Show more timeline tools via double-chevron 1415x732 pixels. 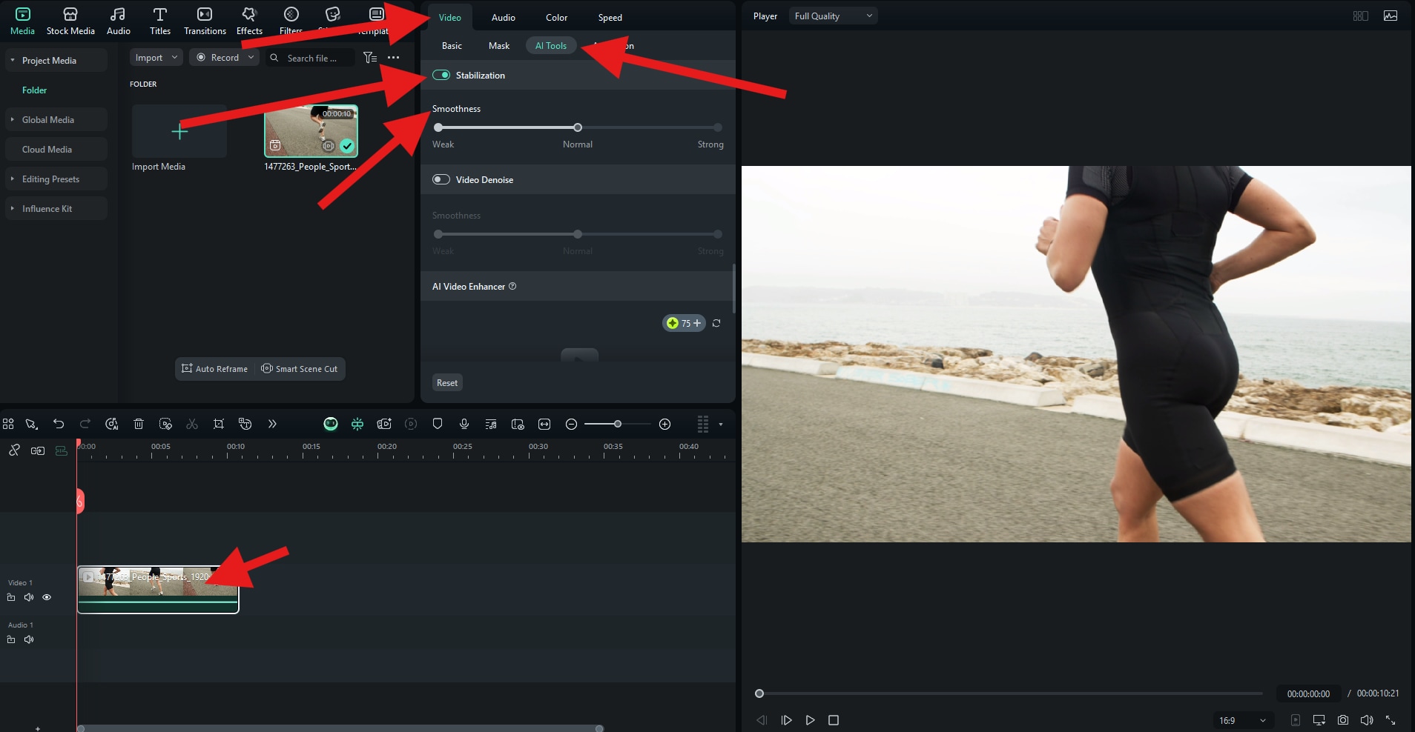tap(272, 424)
